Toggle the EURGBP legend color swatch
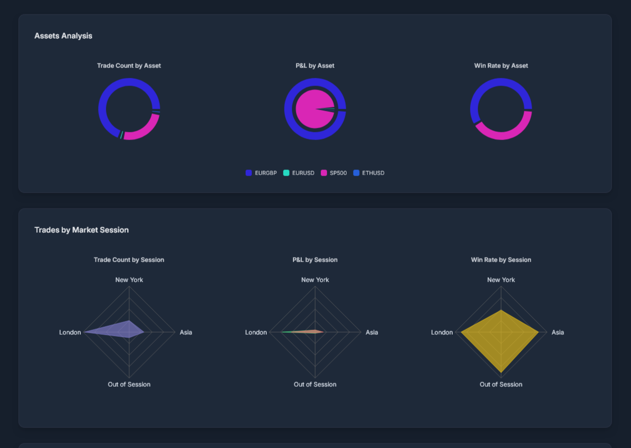631x448 pixels. [249, 173]
